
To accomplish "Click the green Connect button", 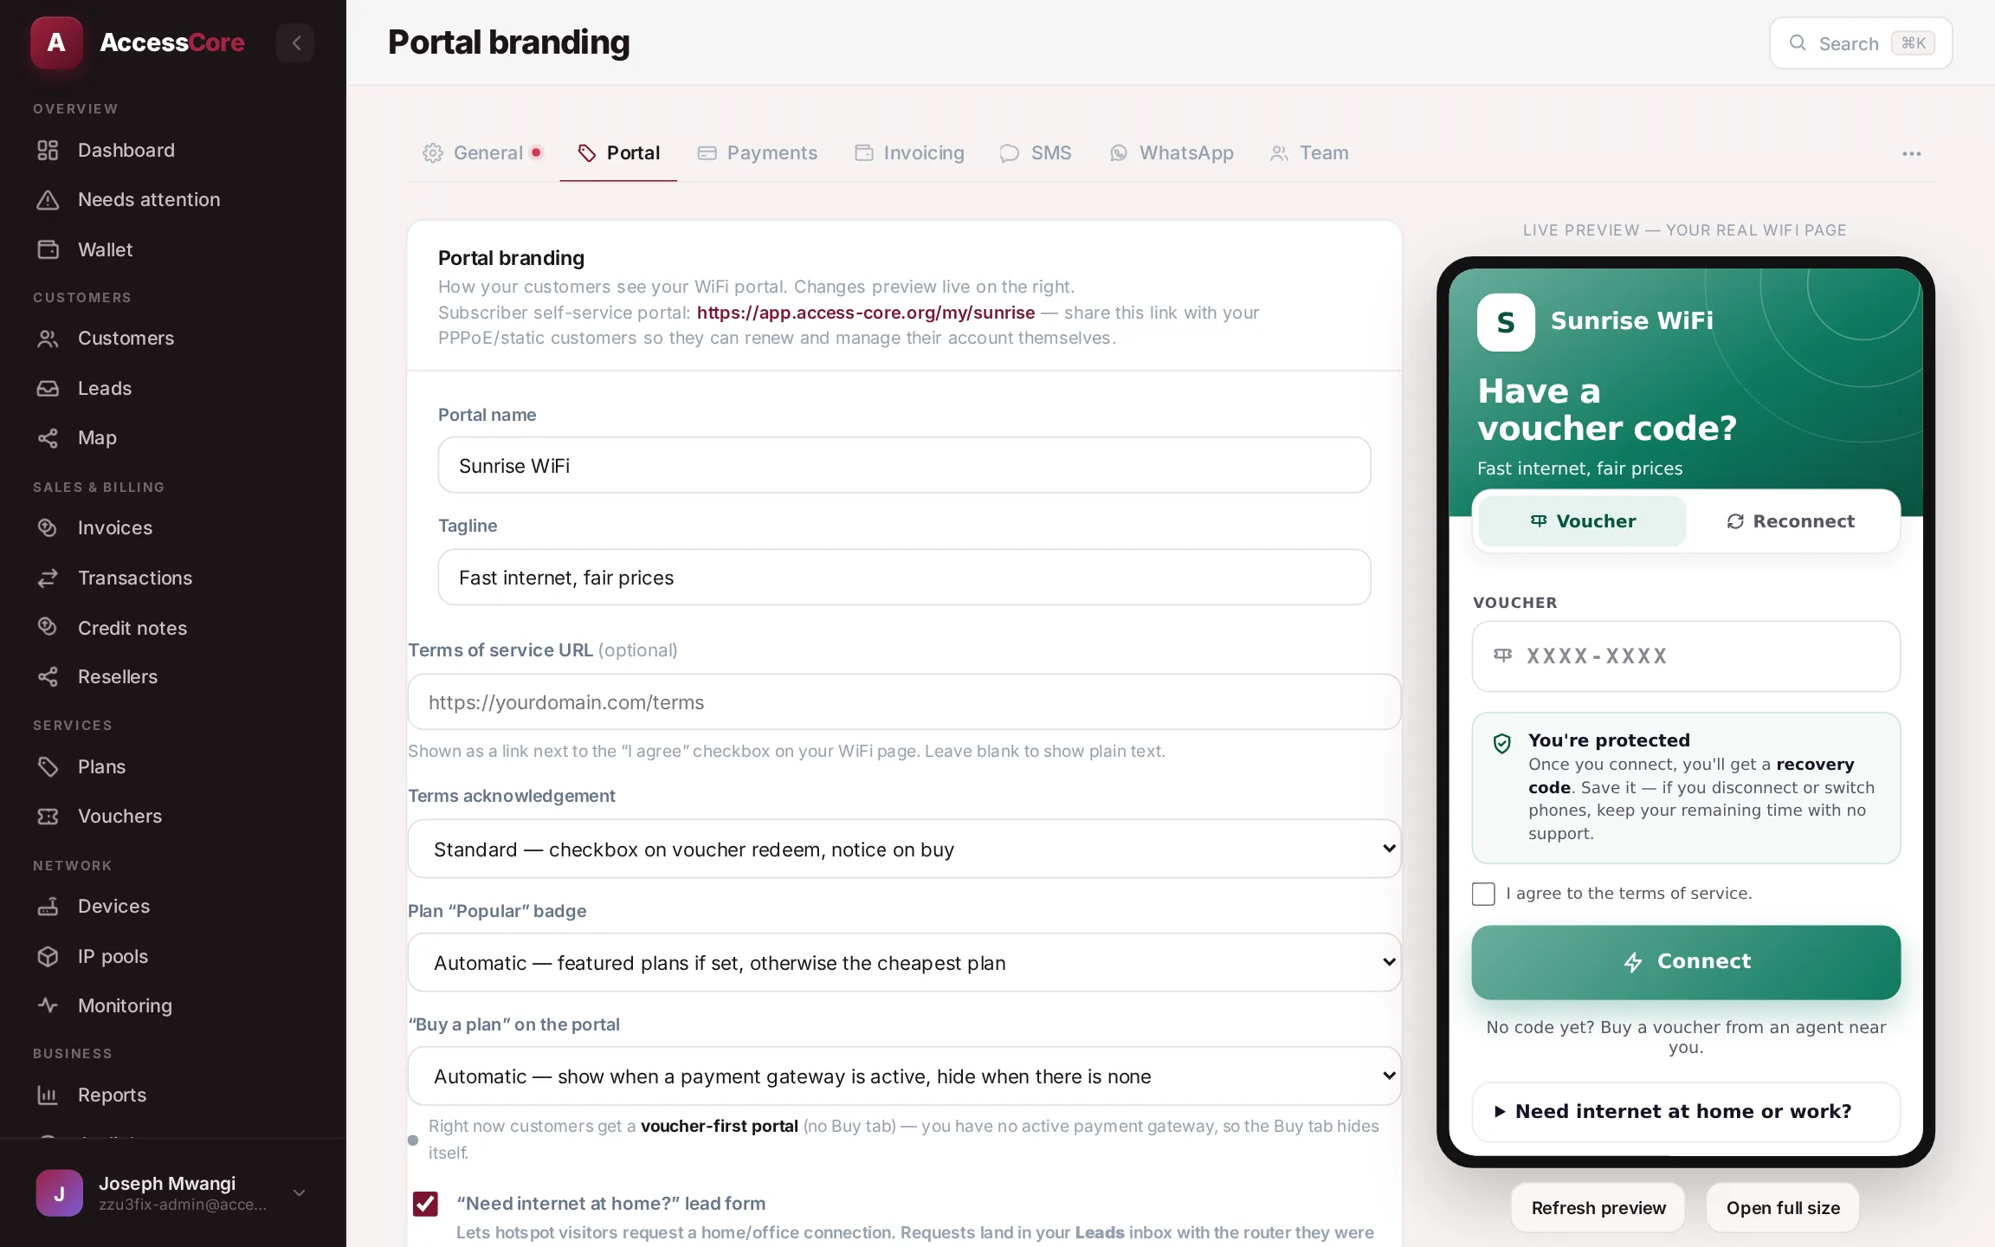I will [1686, 962].
